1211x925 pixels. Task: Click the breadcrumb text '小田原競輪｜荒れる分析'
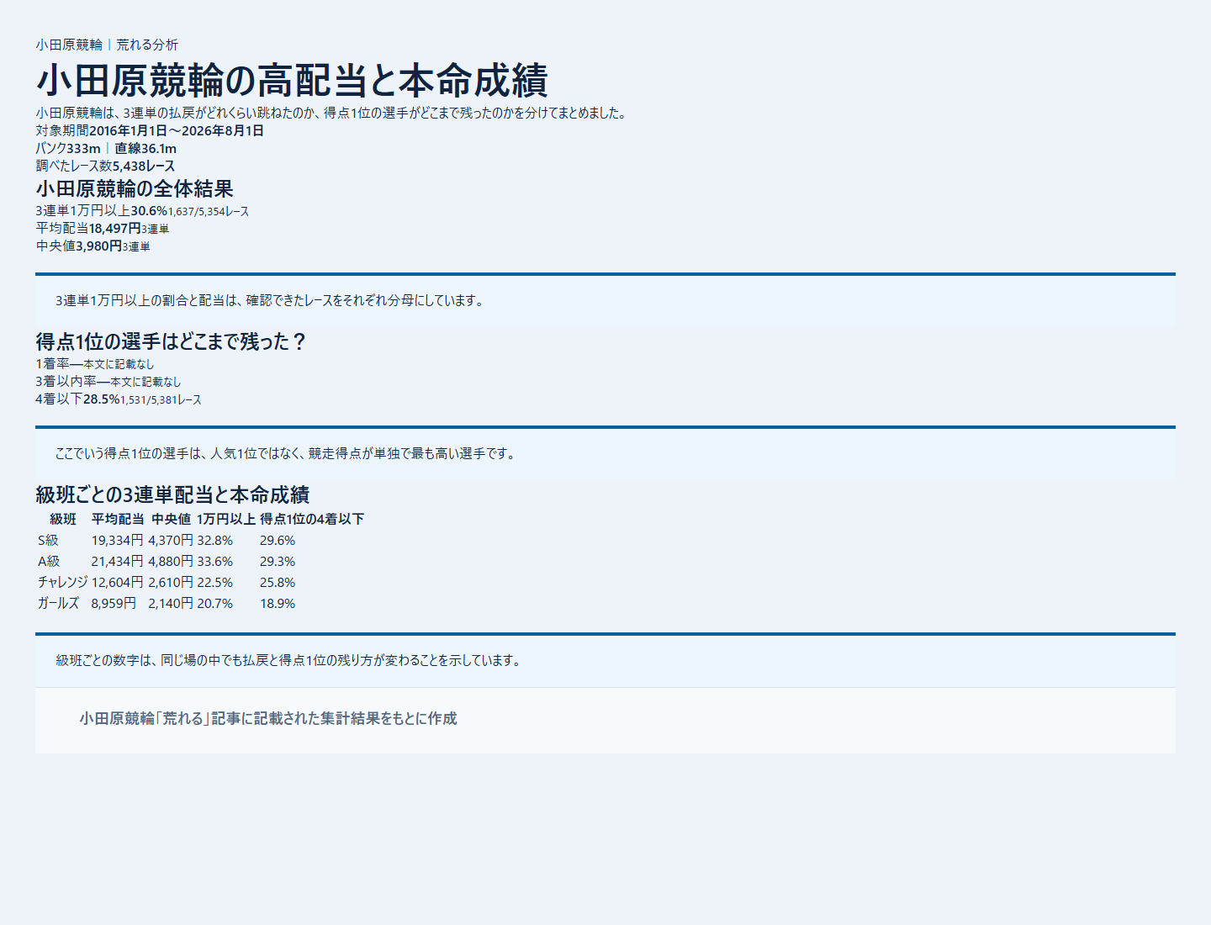point(107,45)
